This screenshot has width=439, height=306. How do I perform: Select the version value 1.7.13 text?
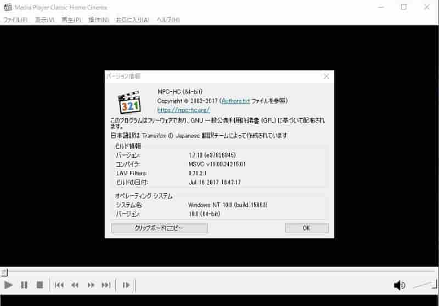(x=212, y=155)
